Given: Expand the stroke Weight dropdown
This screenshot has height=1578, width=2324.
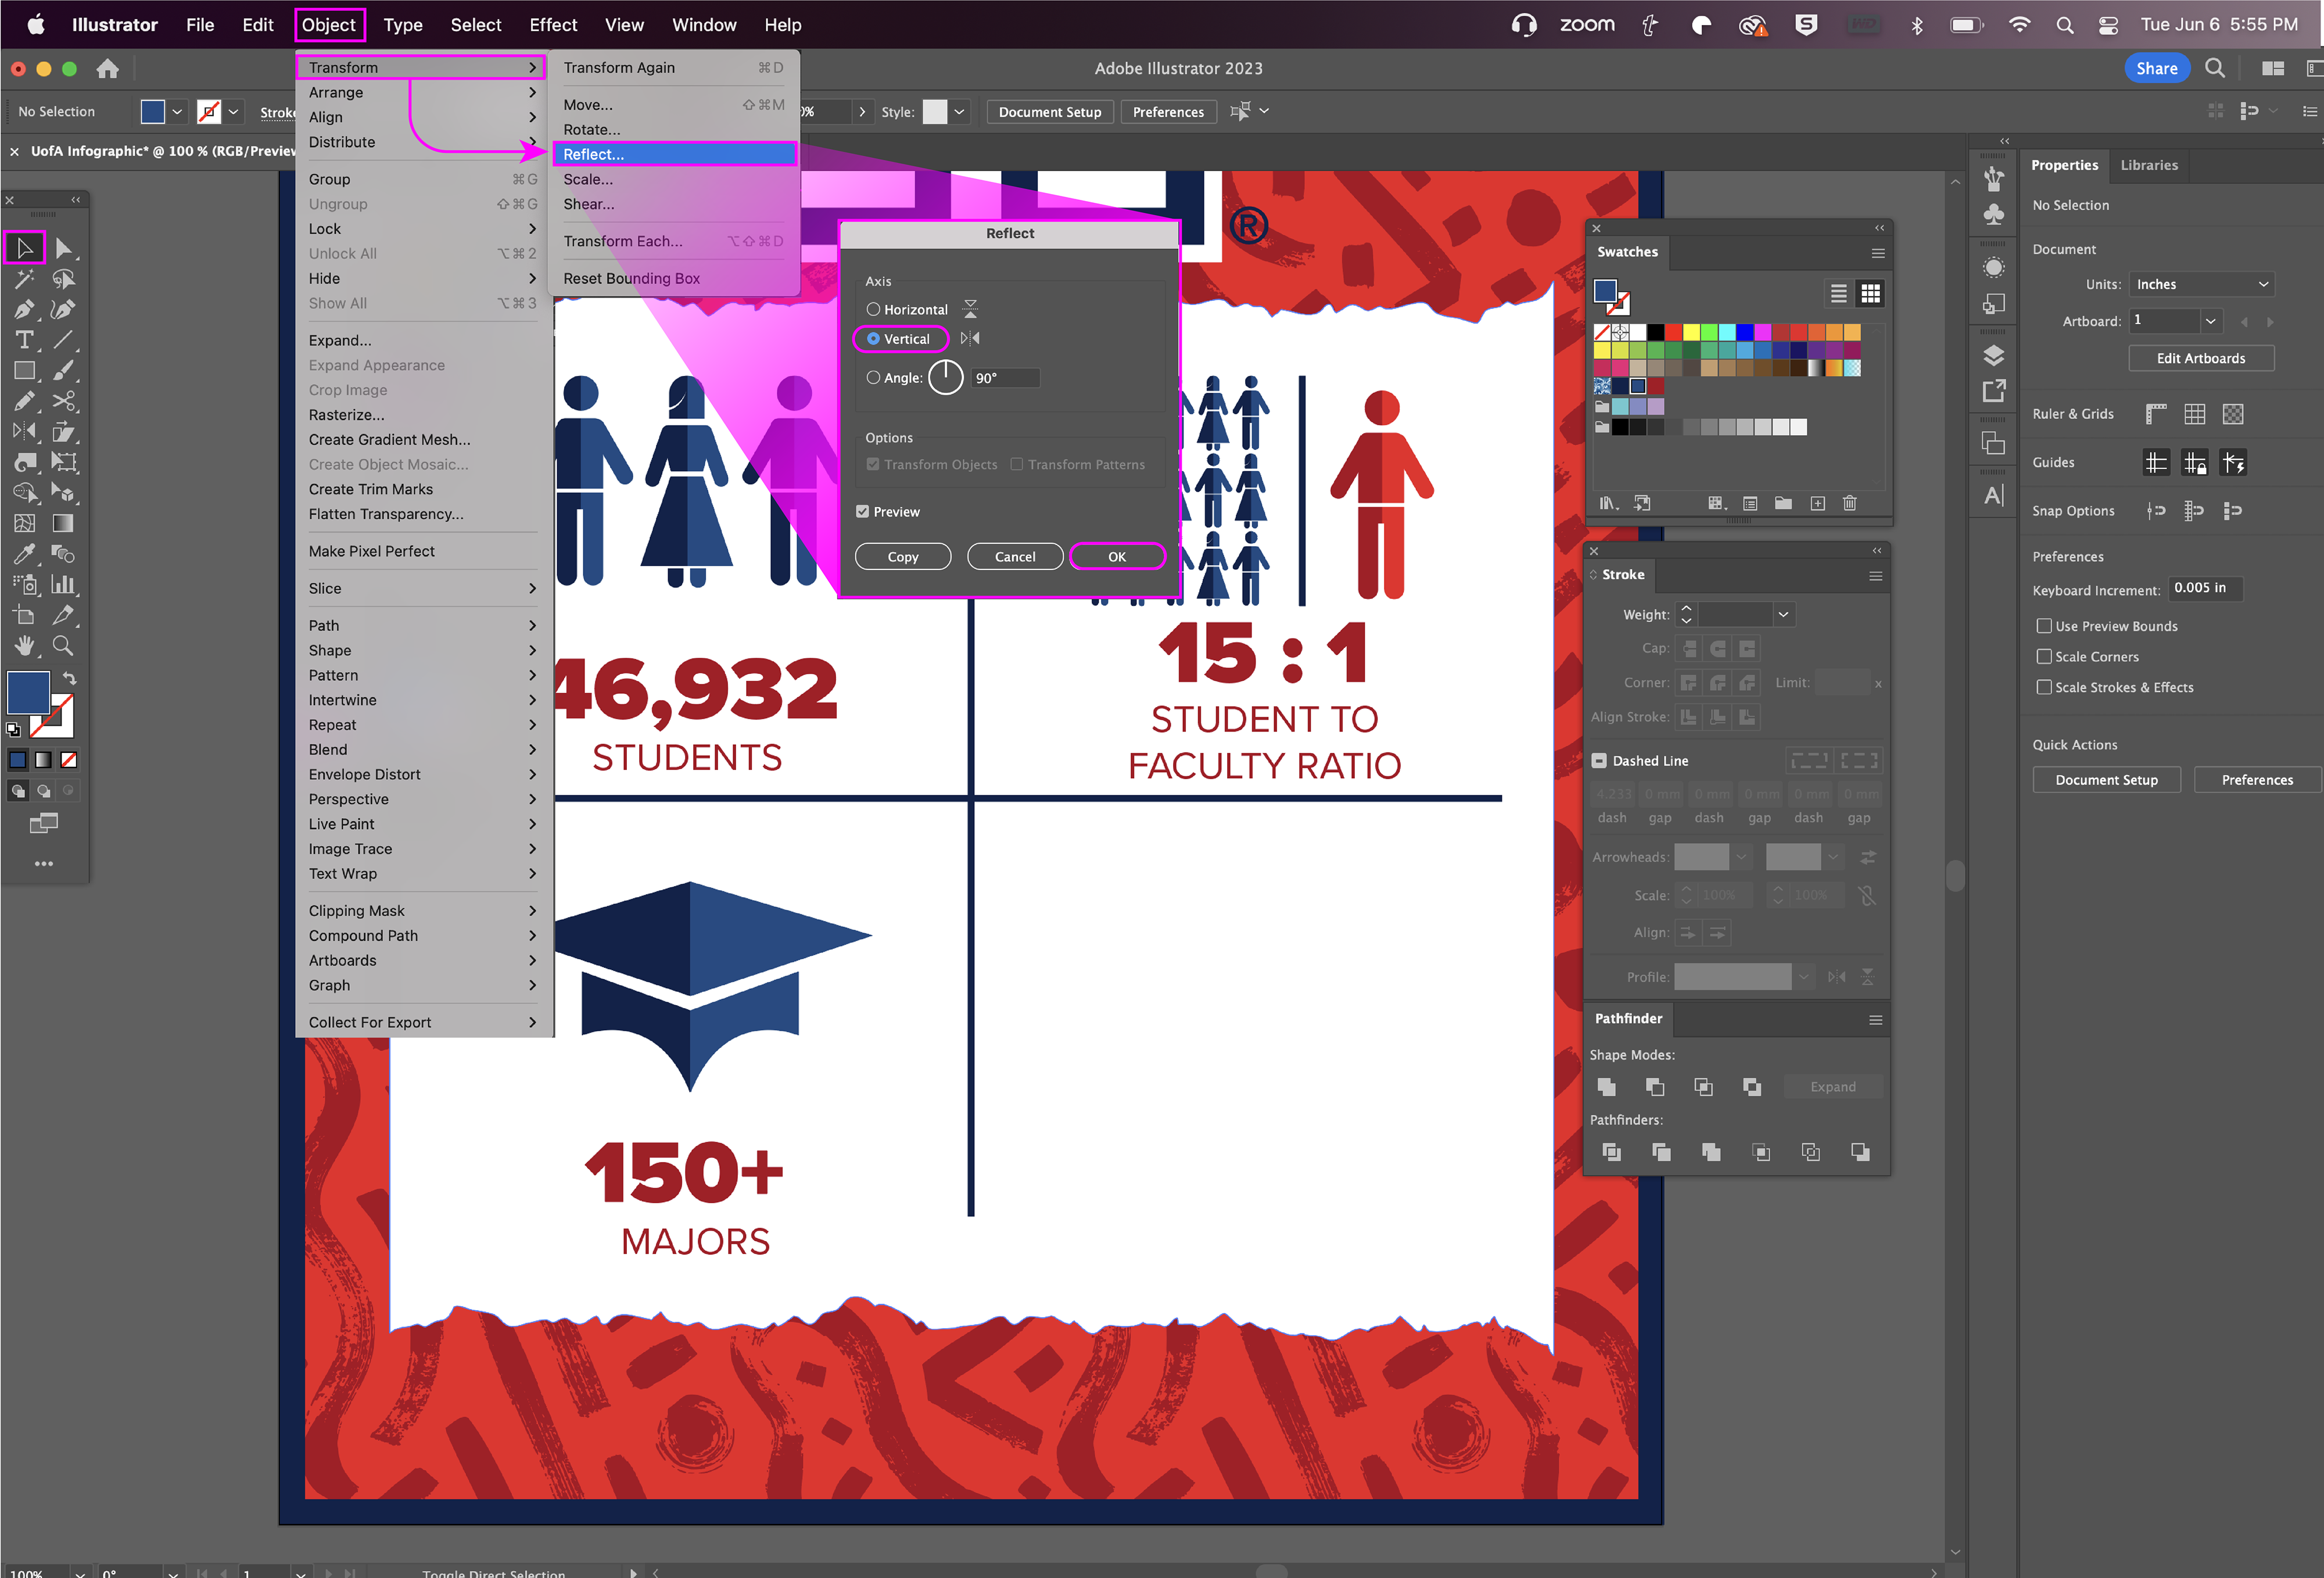Looking at the screenshot, I should pyautogui.click(x=1782, y=615).
